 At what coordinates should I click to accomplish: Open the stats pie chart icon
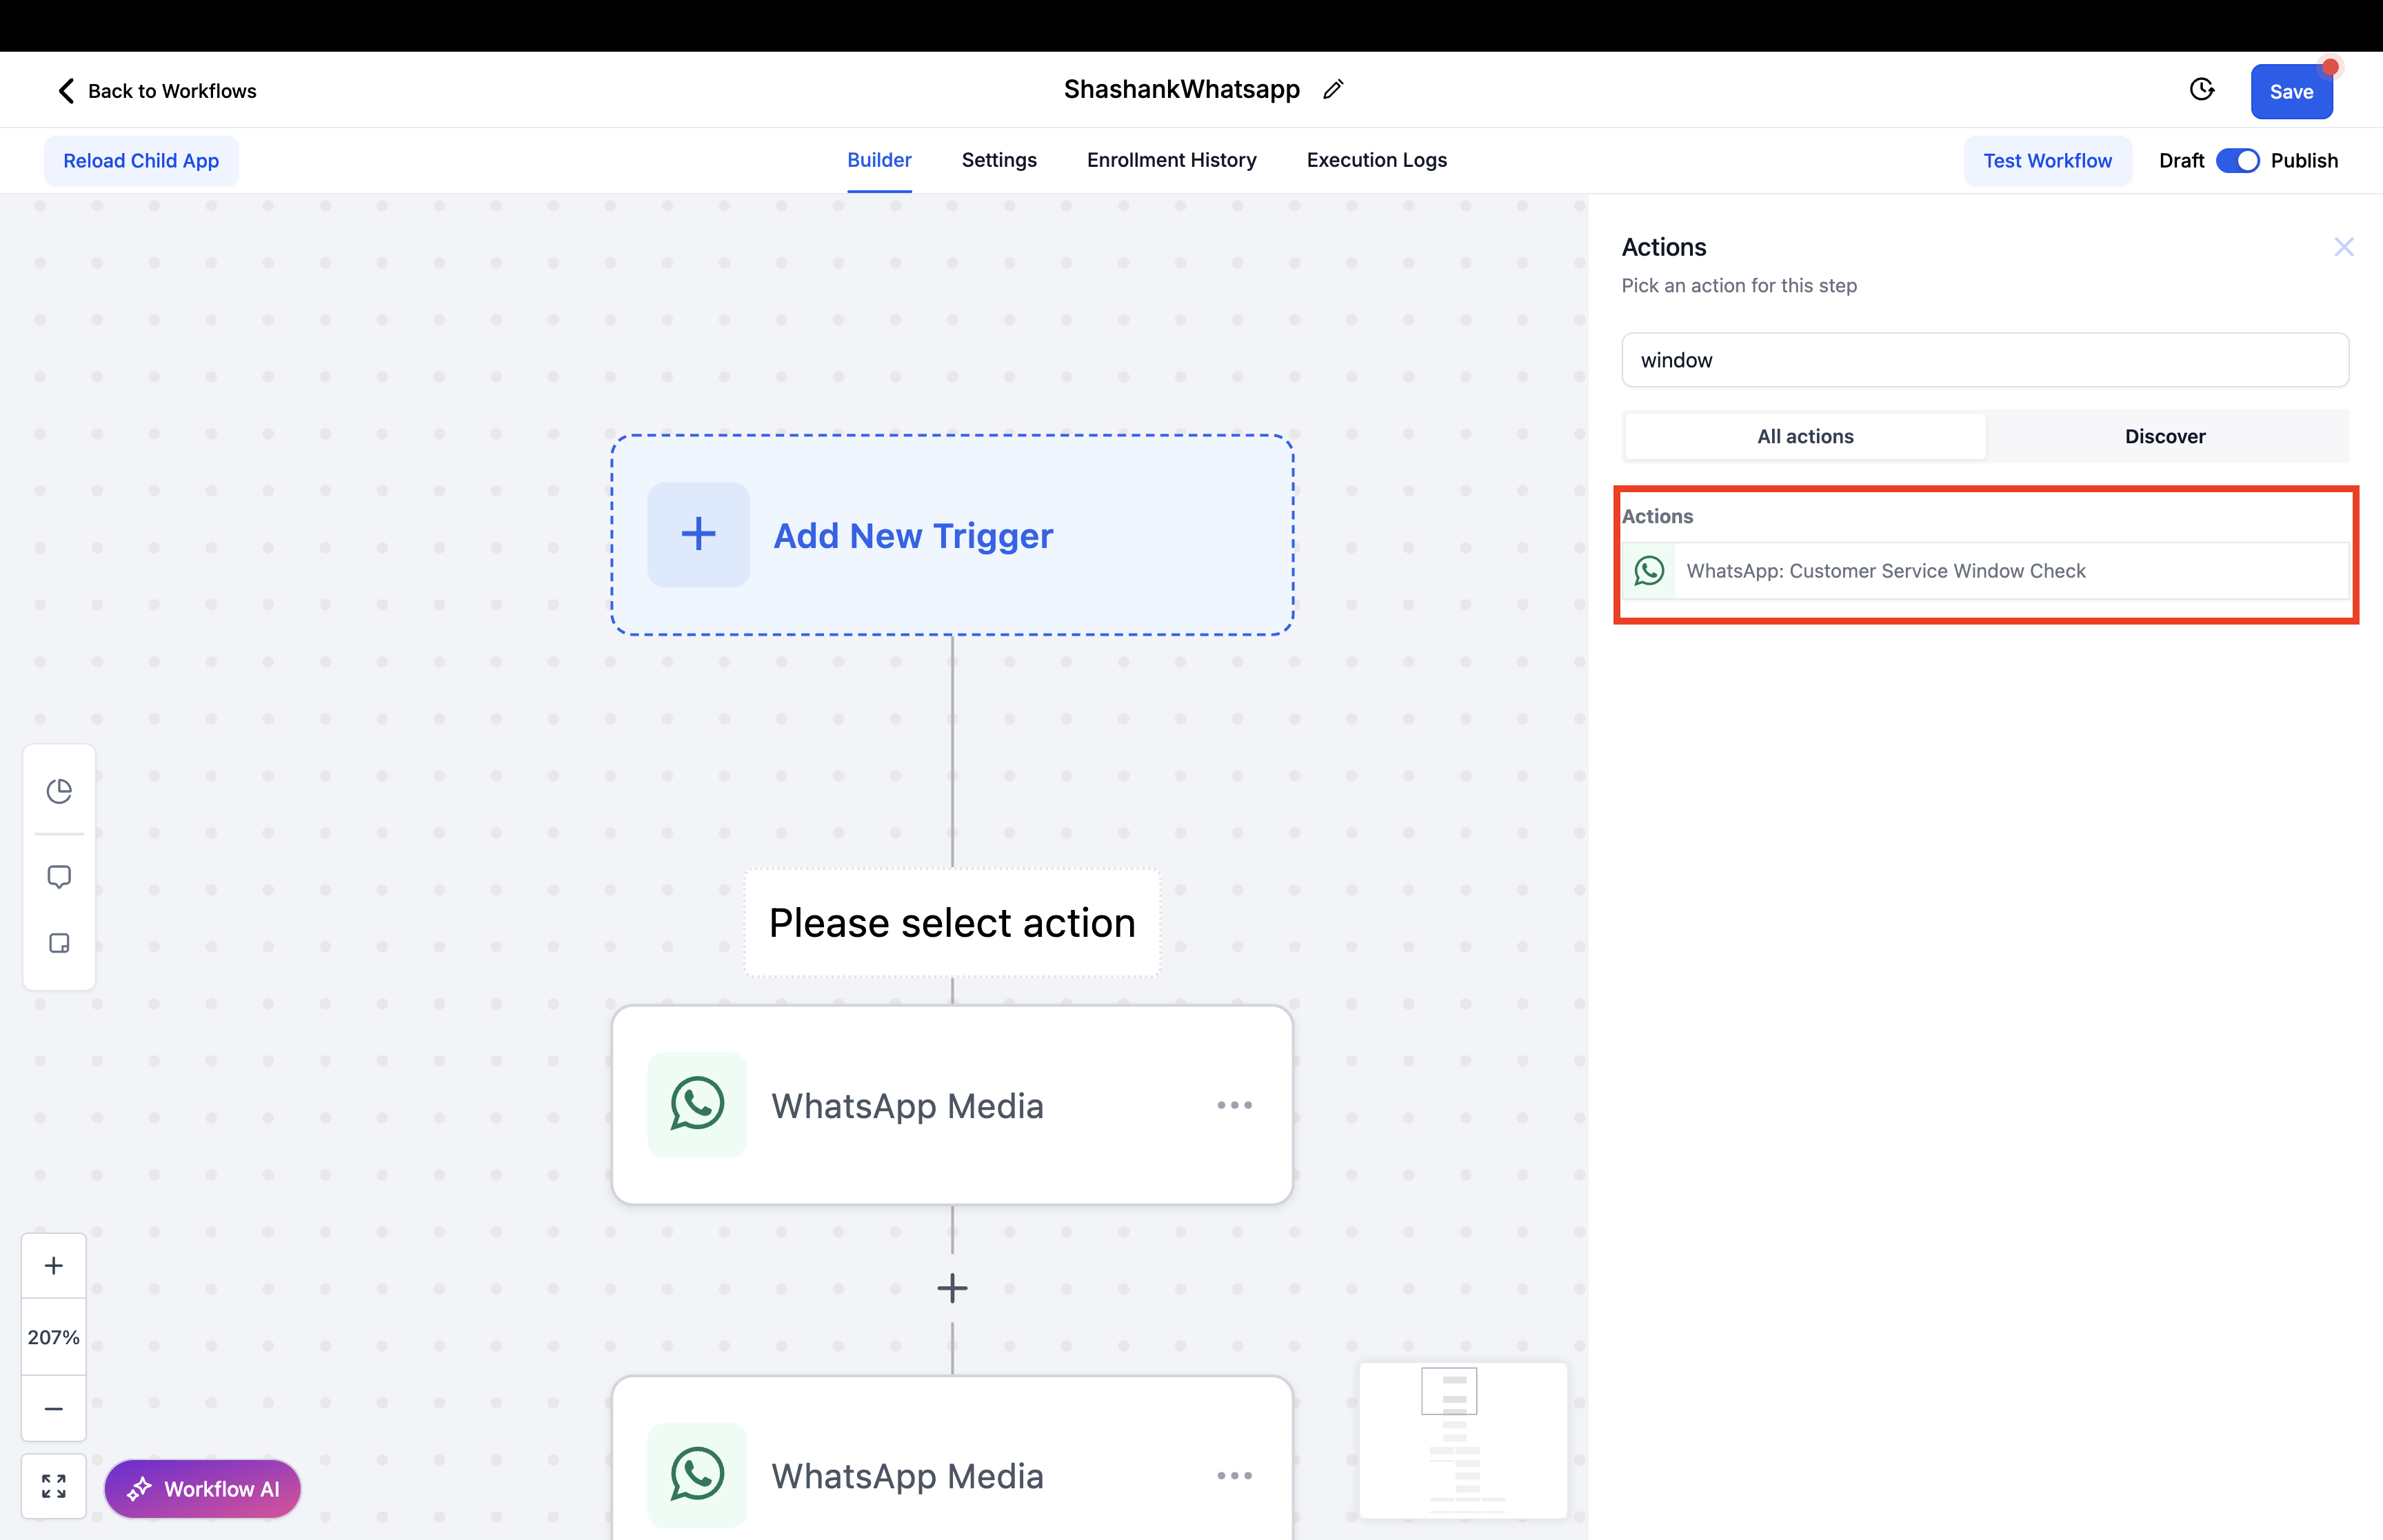point(59,791)
